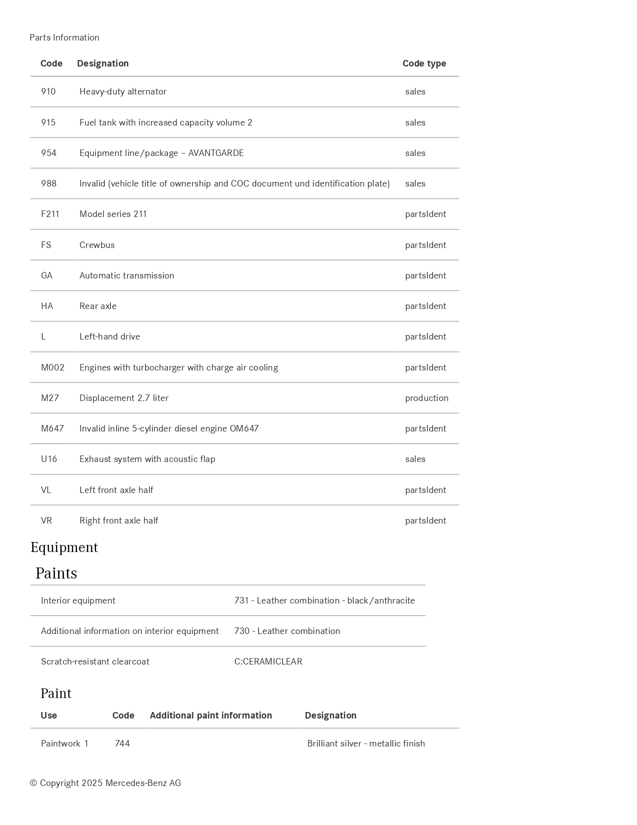Click the Right front axle half row
Screen dimensions: 637x825
119,520
